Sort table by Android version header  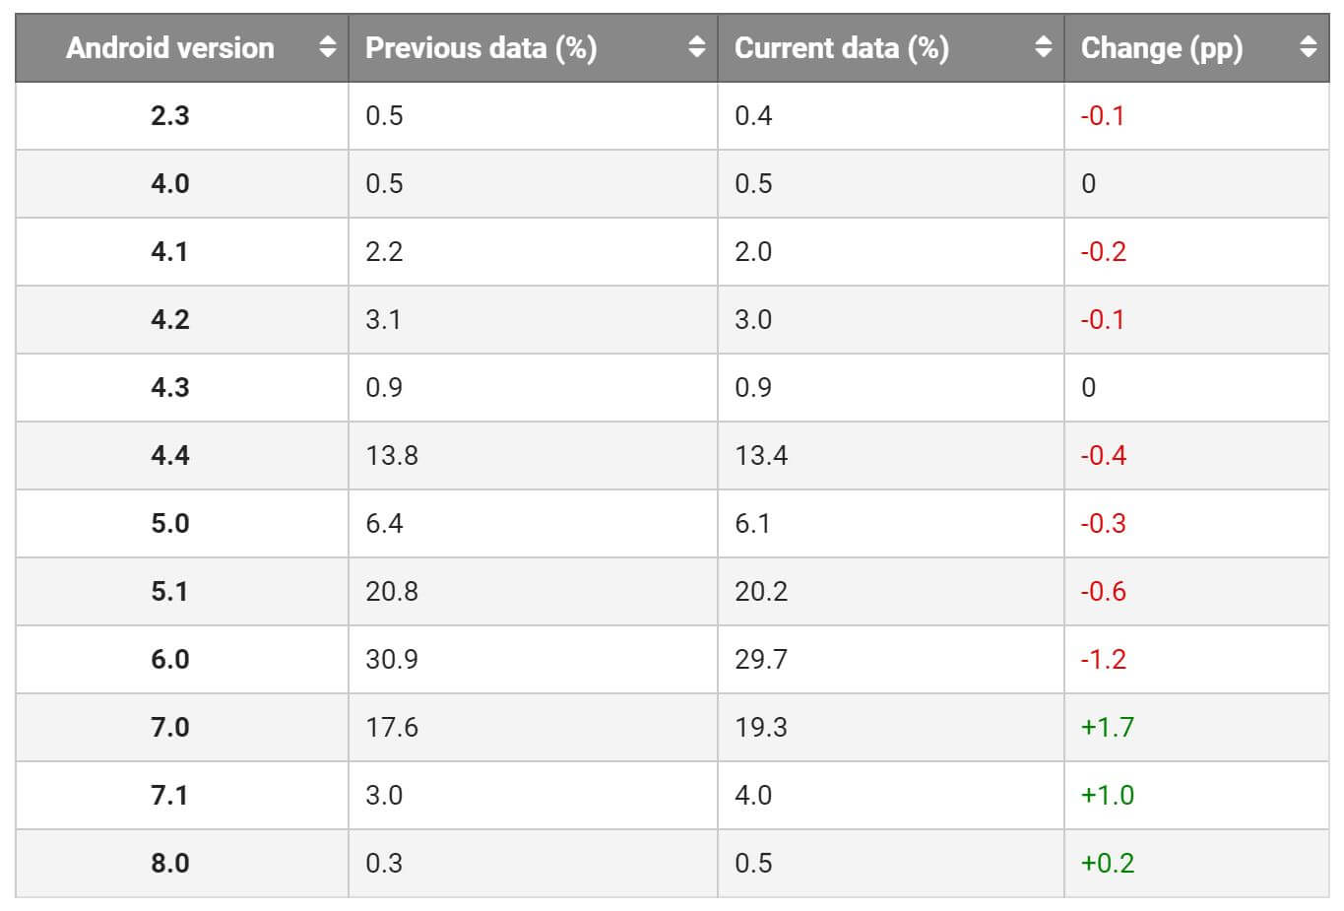[170, 47]
